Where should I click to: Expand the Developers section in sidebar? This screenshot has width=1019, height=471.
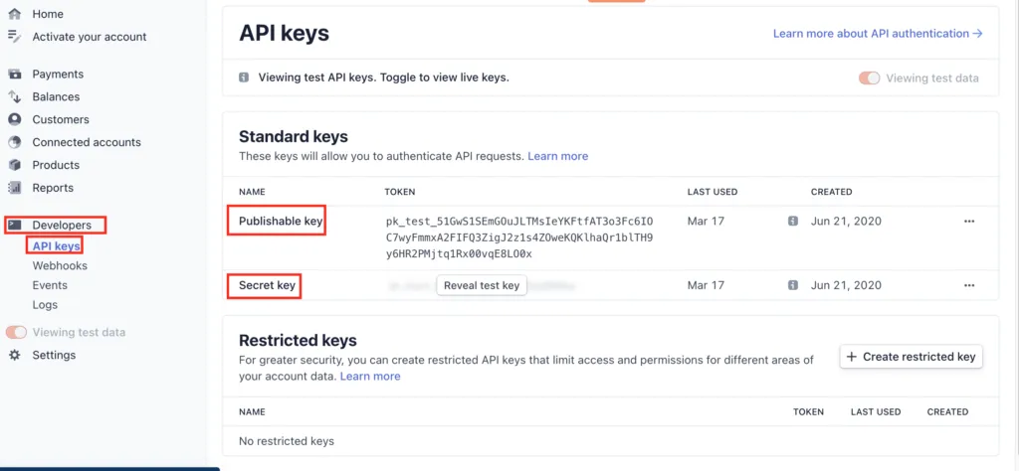click(62, 226)
